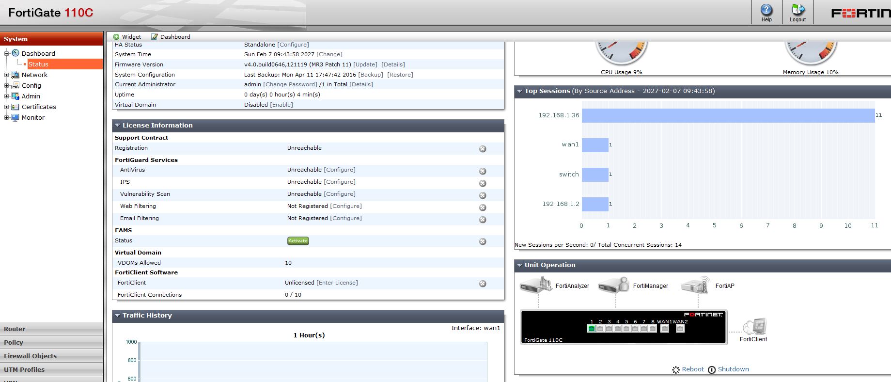Viewport: 891px width, 382px height.
Task: Click the Config tree icon
Action: [x=15, y=85]
